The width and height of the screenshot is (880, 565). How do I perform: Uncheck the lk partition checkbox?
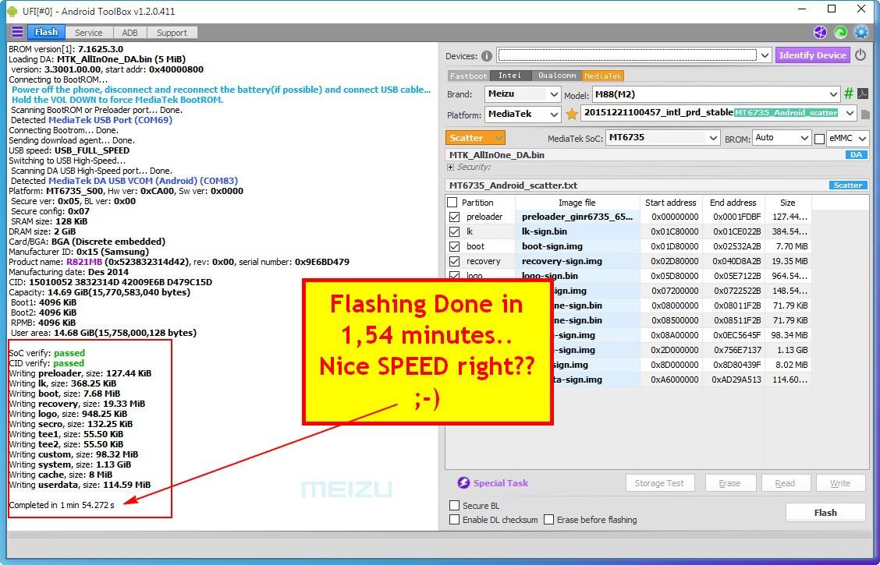455,231
